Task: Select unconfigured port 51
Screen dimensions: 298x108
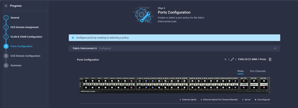Action: tap(254, 81)
